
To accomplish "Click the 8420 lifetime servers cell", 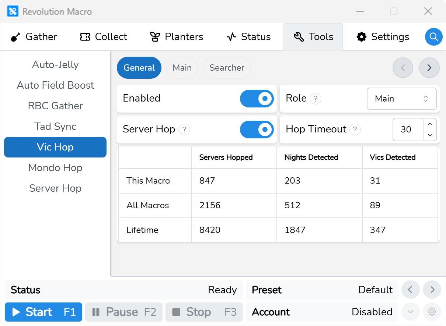I will click(234, 230).
